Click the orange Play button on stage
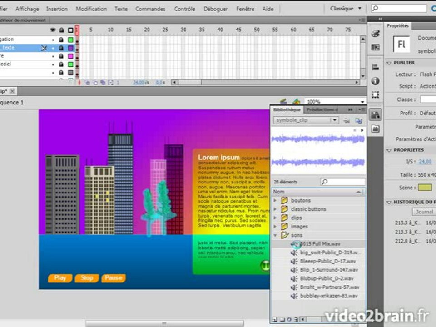Screen dimensions: 436x327 [x=60, y=278]
